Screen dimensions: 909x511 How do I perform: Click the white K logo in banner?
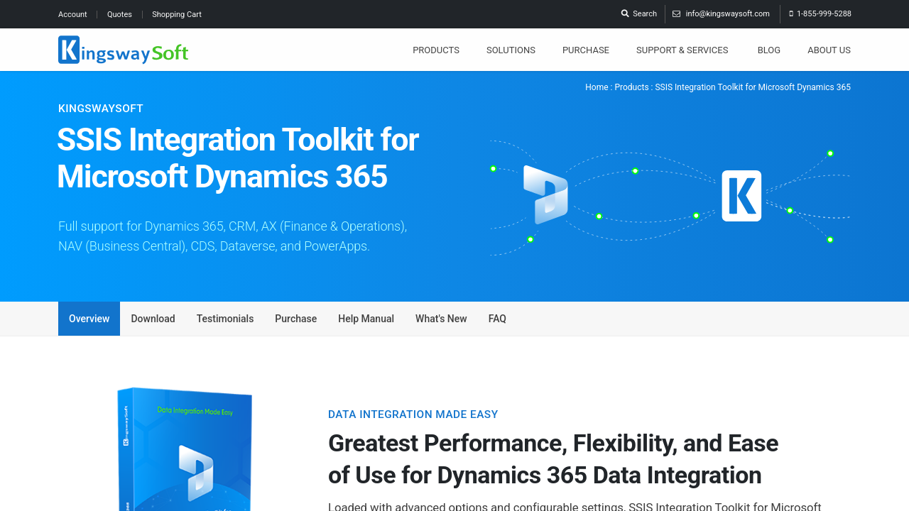point(741,196)
